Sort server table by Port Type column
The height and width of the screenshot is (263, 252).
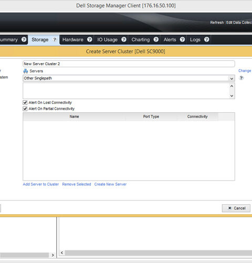[151, 117]
